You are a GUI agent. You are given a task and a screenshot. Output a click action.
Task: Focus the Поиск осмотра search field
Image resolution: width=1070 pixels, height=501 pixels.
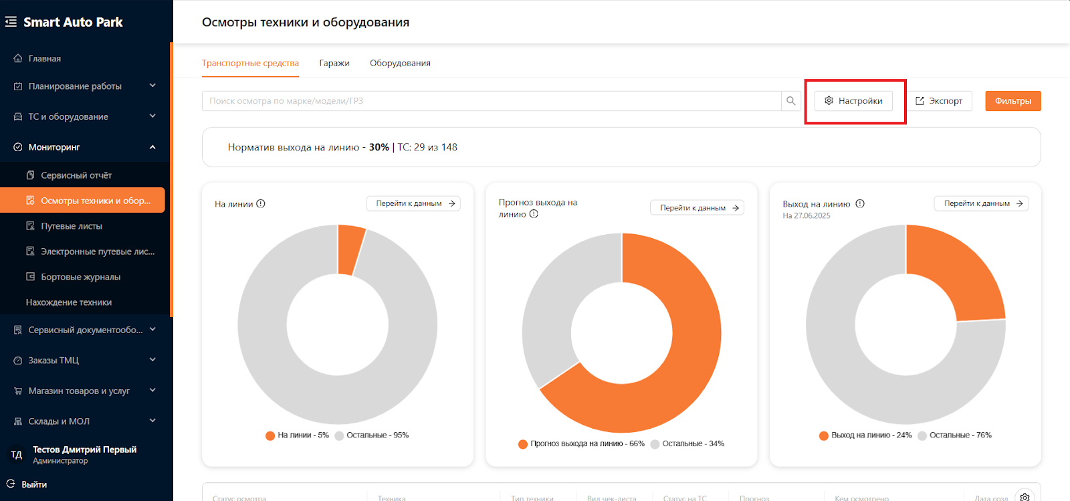[x=492, y=101]
